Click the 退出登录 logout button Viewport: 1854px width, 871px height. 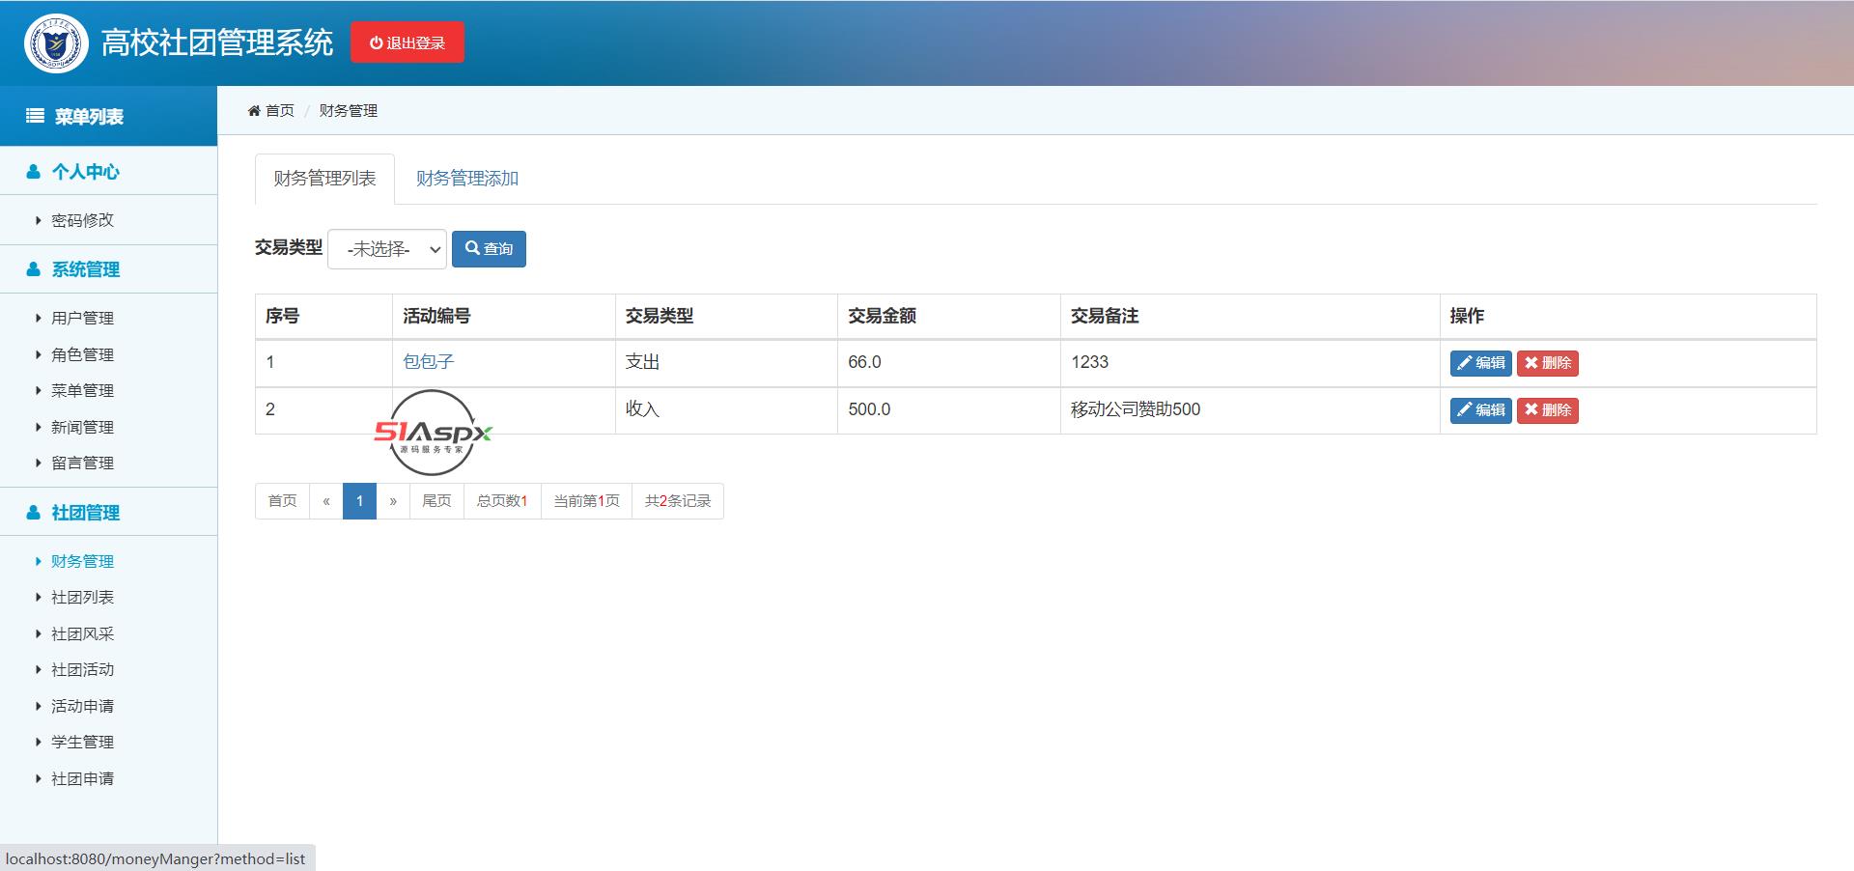tap(407, 42)
